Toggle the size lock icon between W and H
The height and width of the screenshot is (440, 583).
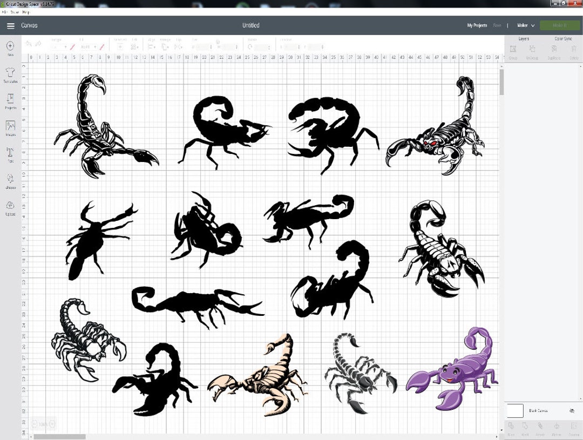pos(217,42)
